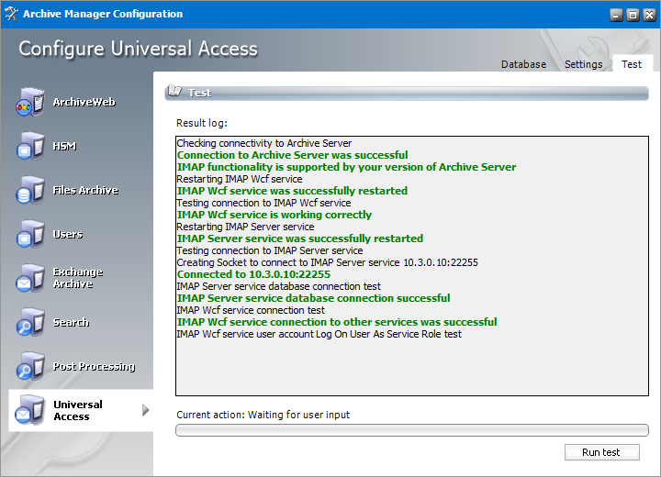This screenshot has width=661, height=477.
Task: Select the Search magnifier icon
Action: pyautogui.click(x=29, y=322)
